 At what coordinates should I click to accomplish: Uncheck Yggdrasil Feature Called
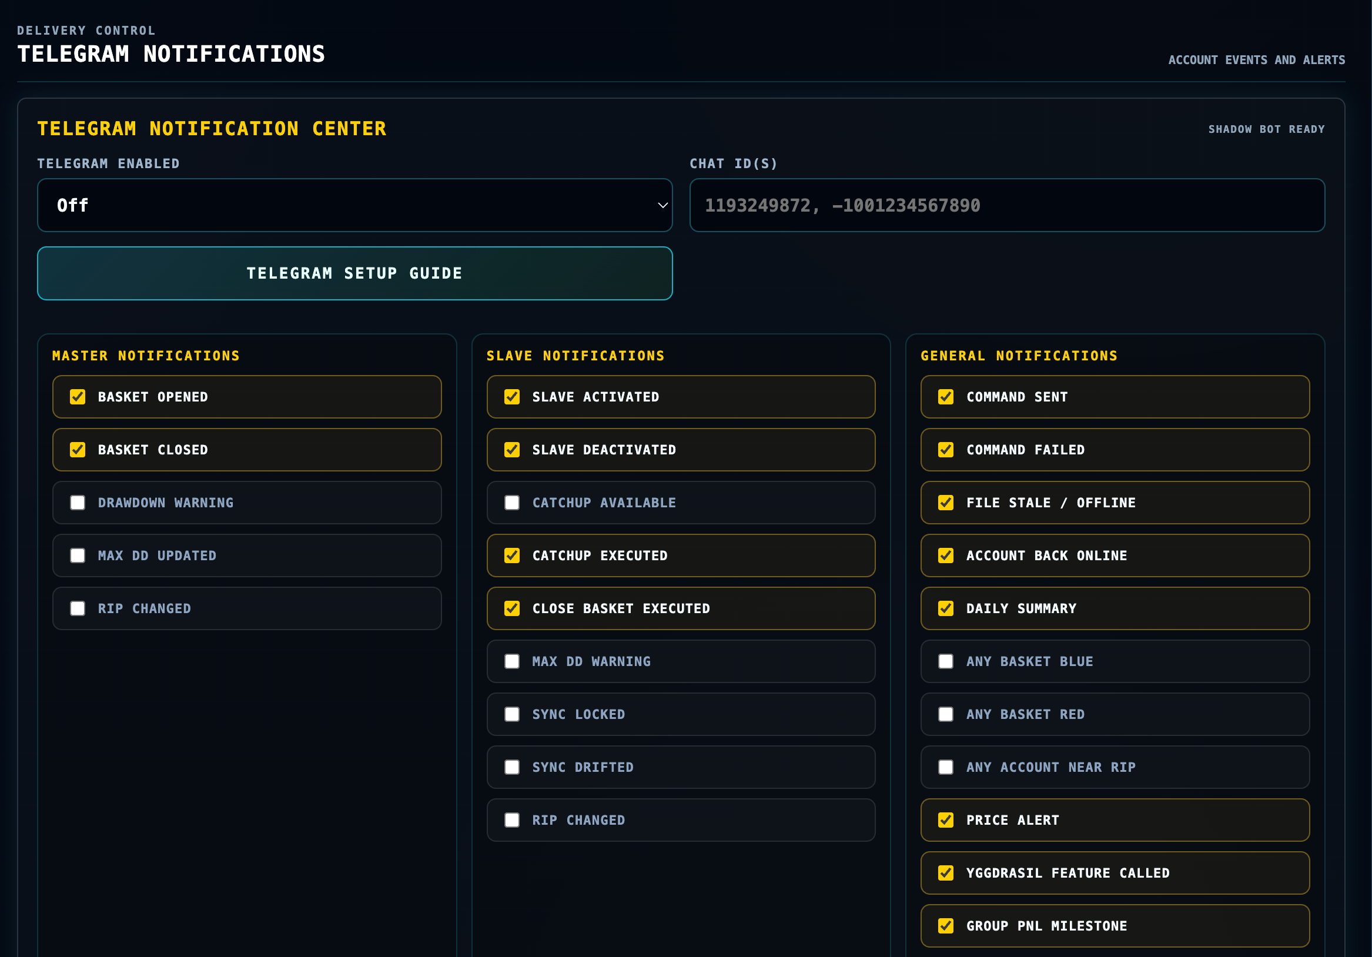[x=946, y=873]
